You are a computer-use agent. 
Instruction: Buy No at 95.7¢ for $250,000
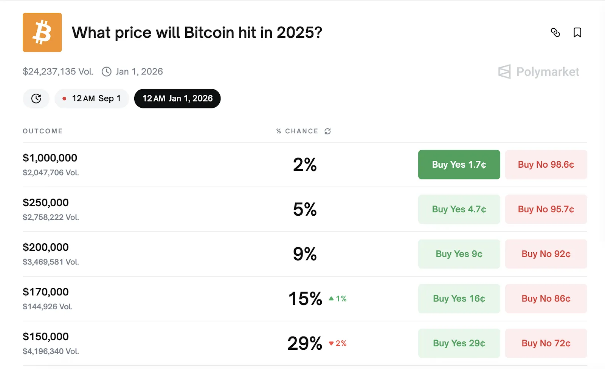point(546,209)
